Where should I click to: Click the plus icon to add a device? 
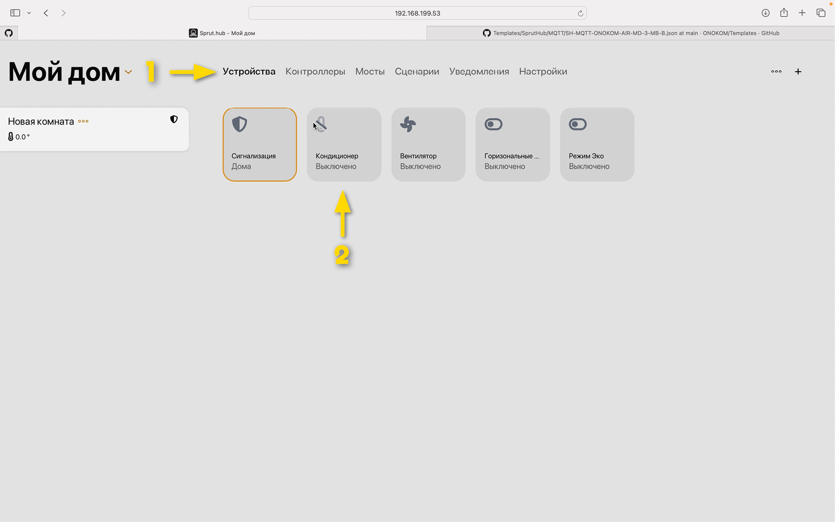(798, 71)
